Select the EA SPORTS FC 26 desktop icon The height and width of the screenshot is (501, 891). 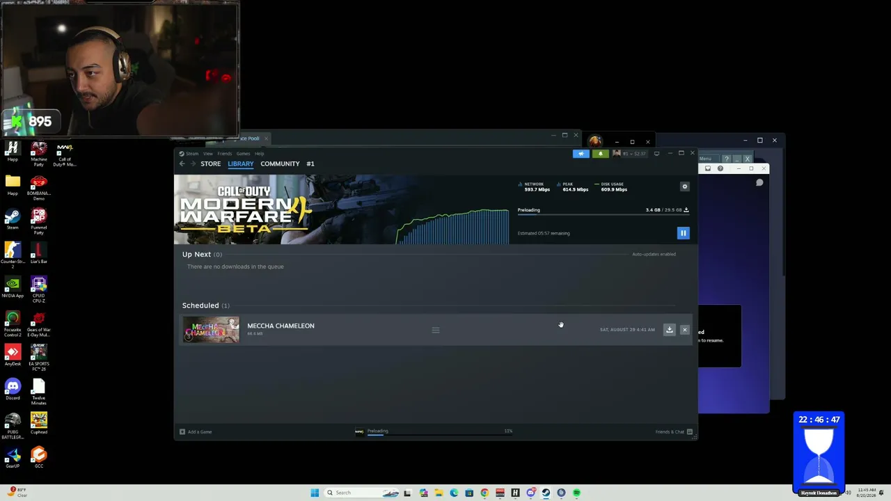coord(39,358)
